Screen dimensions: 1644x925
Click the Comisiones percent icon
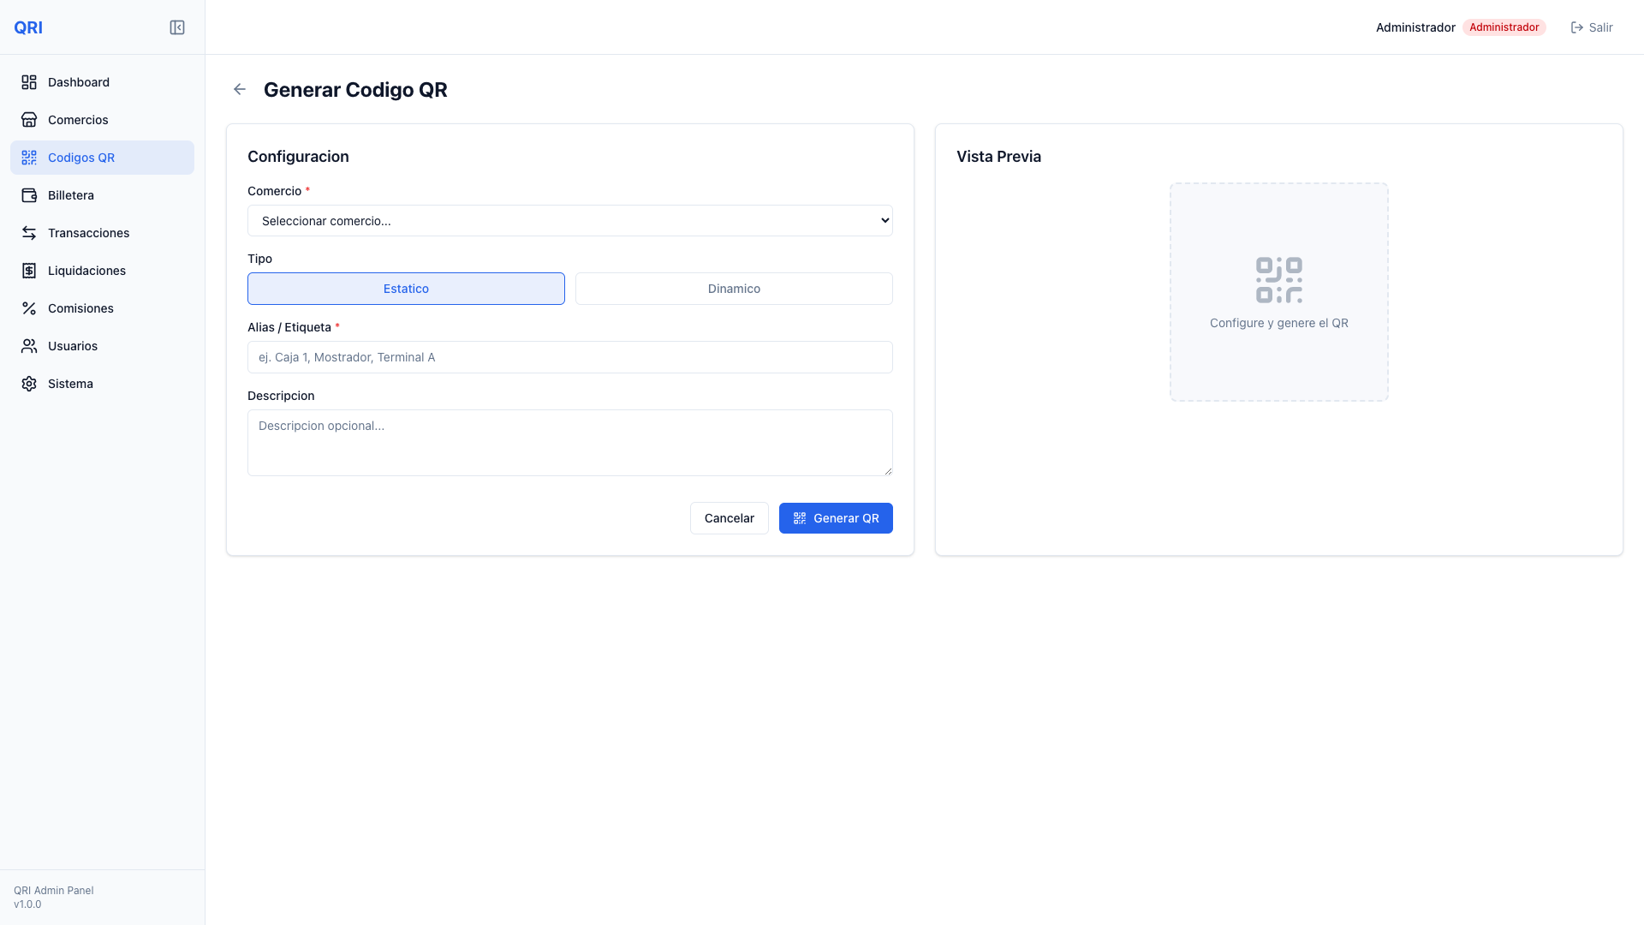point(29,308)
